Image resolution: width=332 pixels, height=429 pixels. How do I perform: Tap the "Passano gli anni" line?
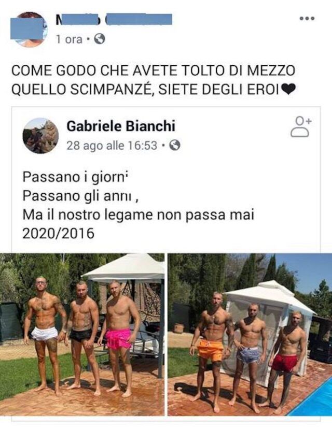(80, 196)
